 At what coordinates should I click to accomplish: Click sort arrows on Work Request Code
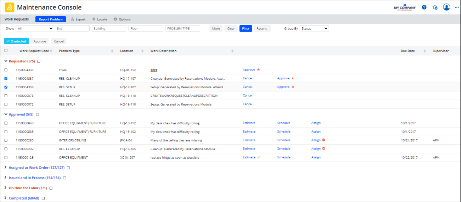pyautogui.click(x=51, y=51)
